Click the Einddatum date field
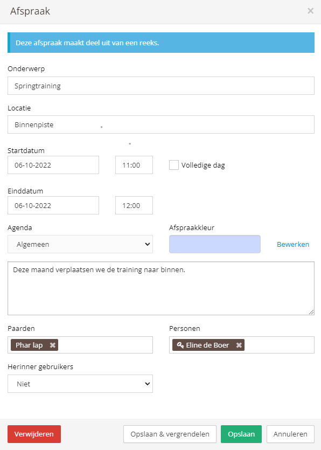This screenshot has width=321, height=450. pos(53,205)
